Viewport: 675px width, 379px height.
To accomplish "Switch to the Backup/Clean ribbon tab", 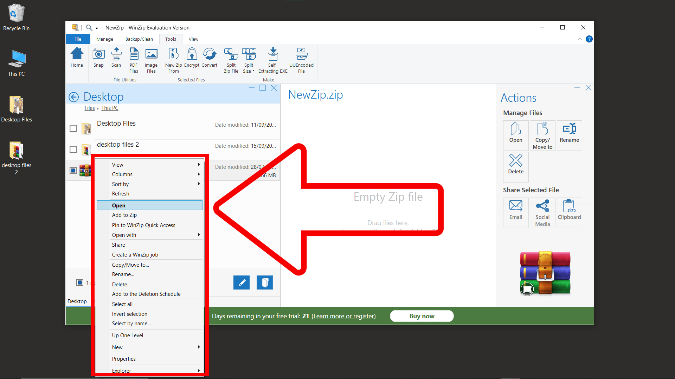I will pyautogui.click(x=139, y=39).
